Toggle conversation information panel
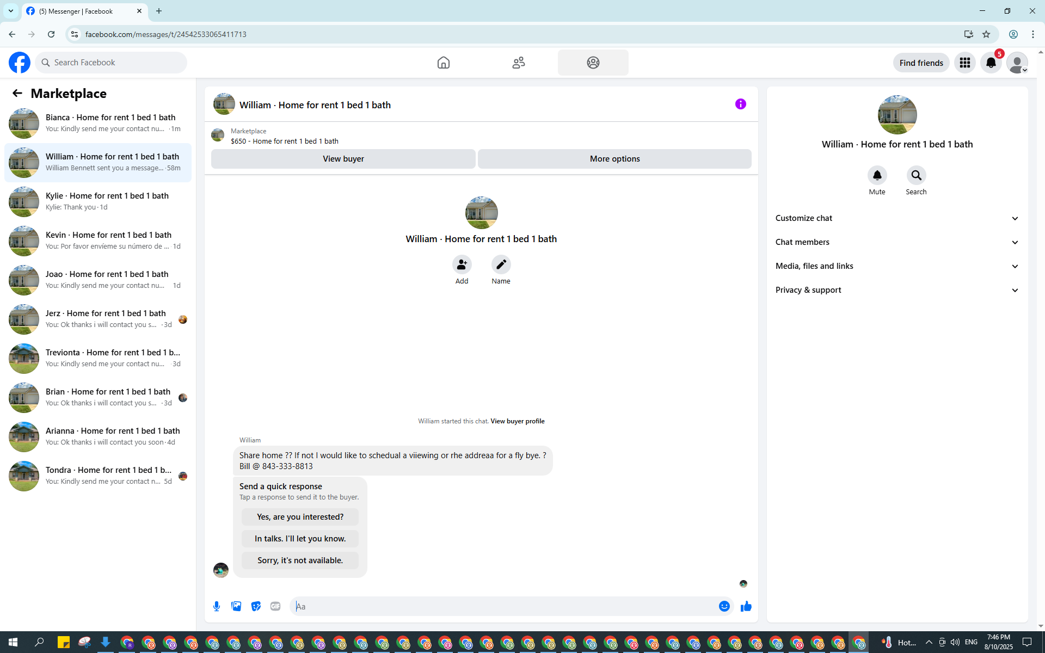1045x653 pixels. [x=740, y=104]
